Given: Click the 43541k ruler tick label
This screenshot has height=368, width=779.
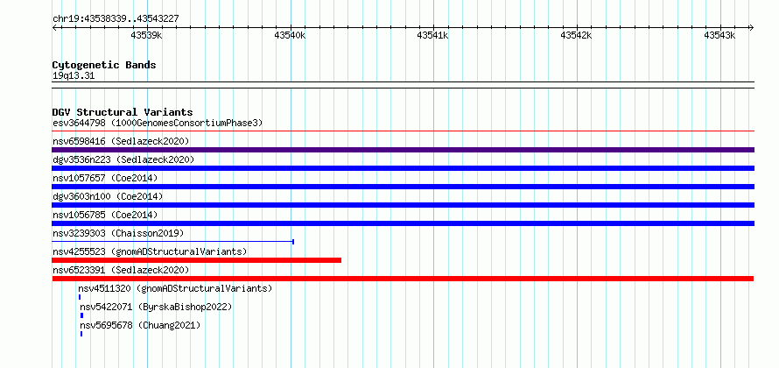Looking at the screenshot, I should pyautogui.click(x=433, y=35).
